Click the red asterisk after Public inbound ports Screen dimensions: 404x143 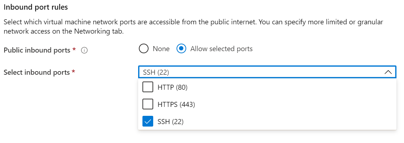coord(74,50)
